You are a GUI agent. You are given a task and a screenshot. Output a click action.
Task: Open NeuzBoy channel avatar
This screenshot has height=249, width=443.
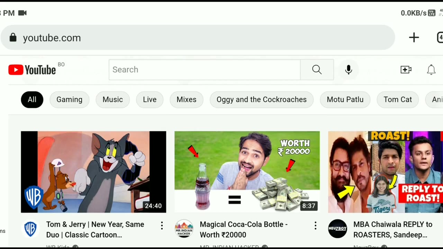[337, 229]
